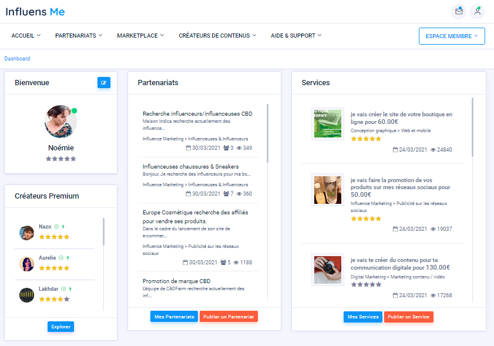Click the Dashboard breadcrumb link

17,59
